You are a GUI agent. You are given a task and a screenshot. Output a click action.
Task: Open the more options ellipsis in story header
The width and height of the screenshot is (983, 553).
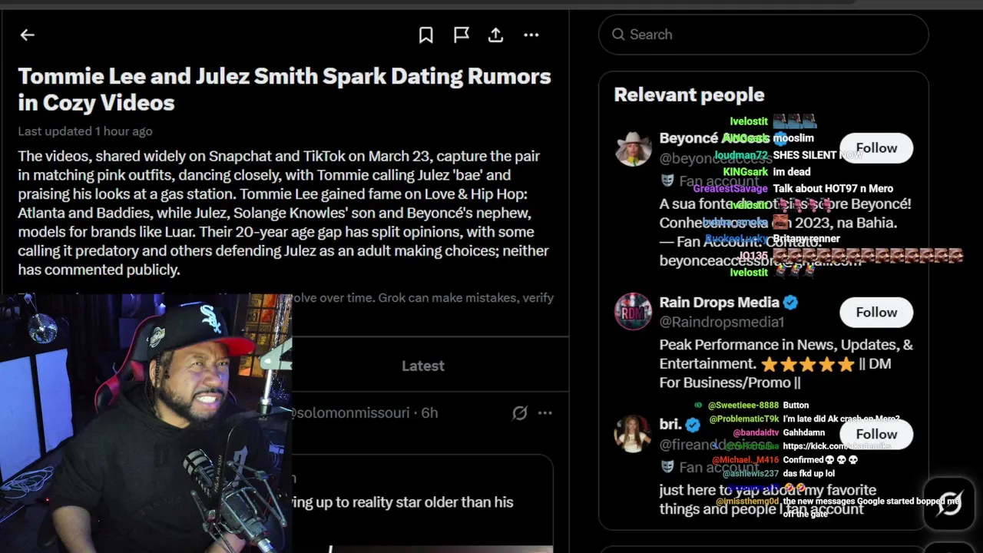(x=531, y=35)
